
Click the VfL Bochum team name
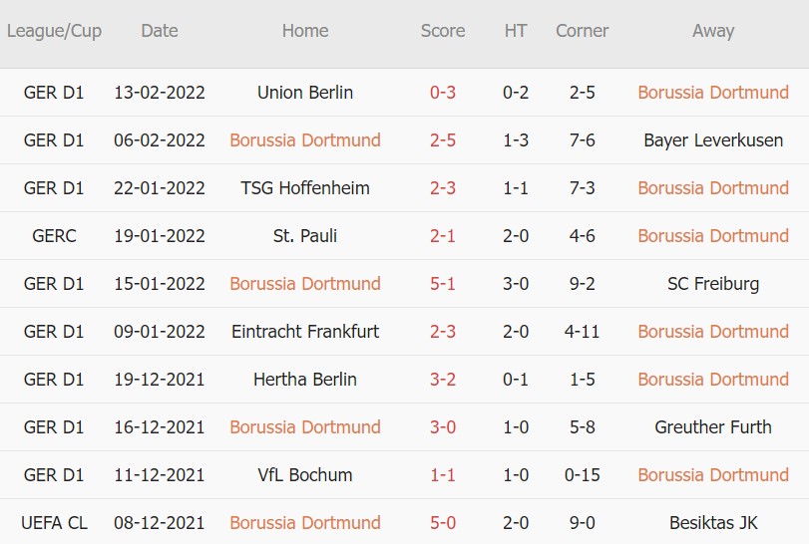coord(305,475)
